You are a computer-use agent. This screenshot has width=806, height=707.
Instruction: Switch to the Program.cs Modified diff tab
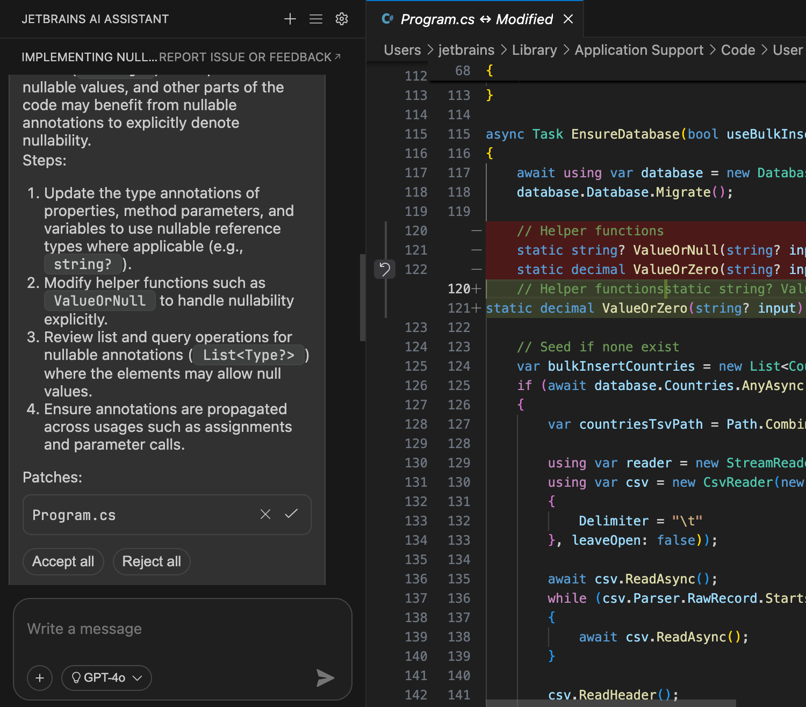coord(476,19)
